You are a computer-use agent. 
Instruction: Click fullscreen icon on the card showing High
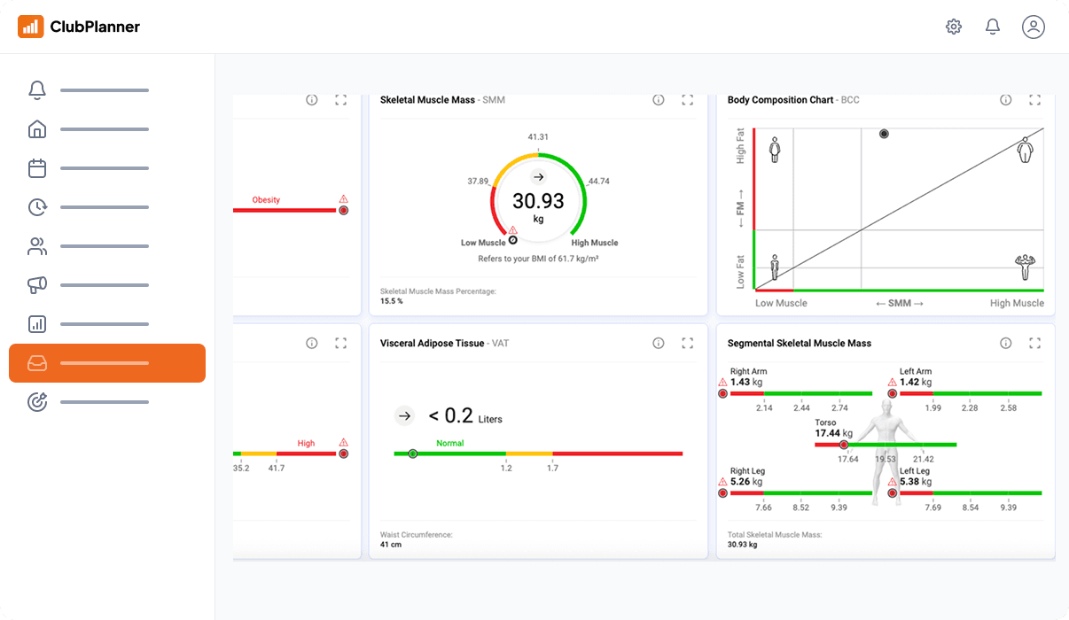point(341,343)
